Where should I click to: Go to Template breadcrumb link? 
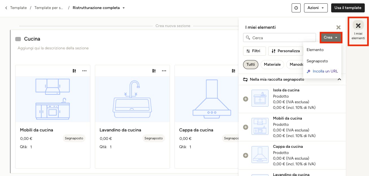pyautogui.click(x=18, y=8)
